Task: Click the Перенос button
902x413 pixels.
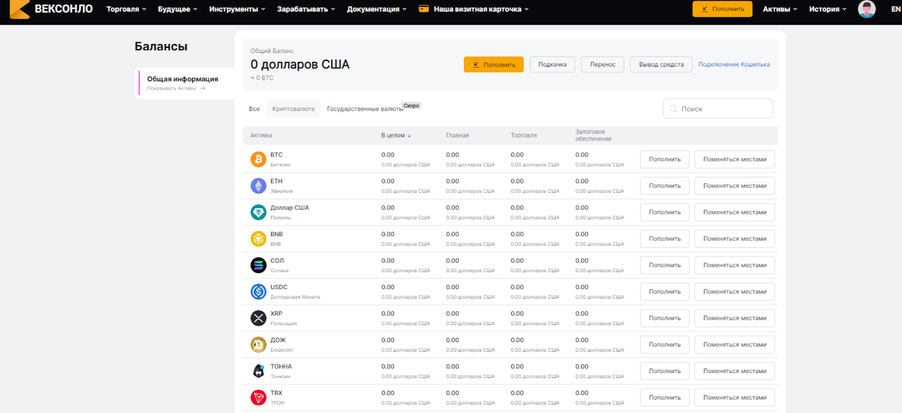Action: (x=603, y=64)
